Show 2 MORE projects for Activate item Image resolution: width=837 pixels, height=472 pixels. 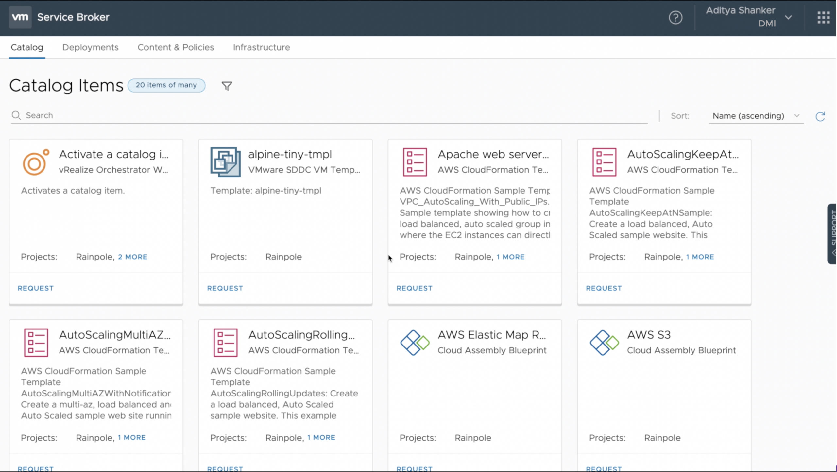pyautogui.click(x=132, y=257)
